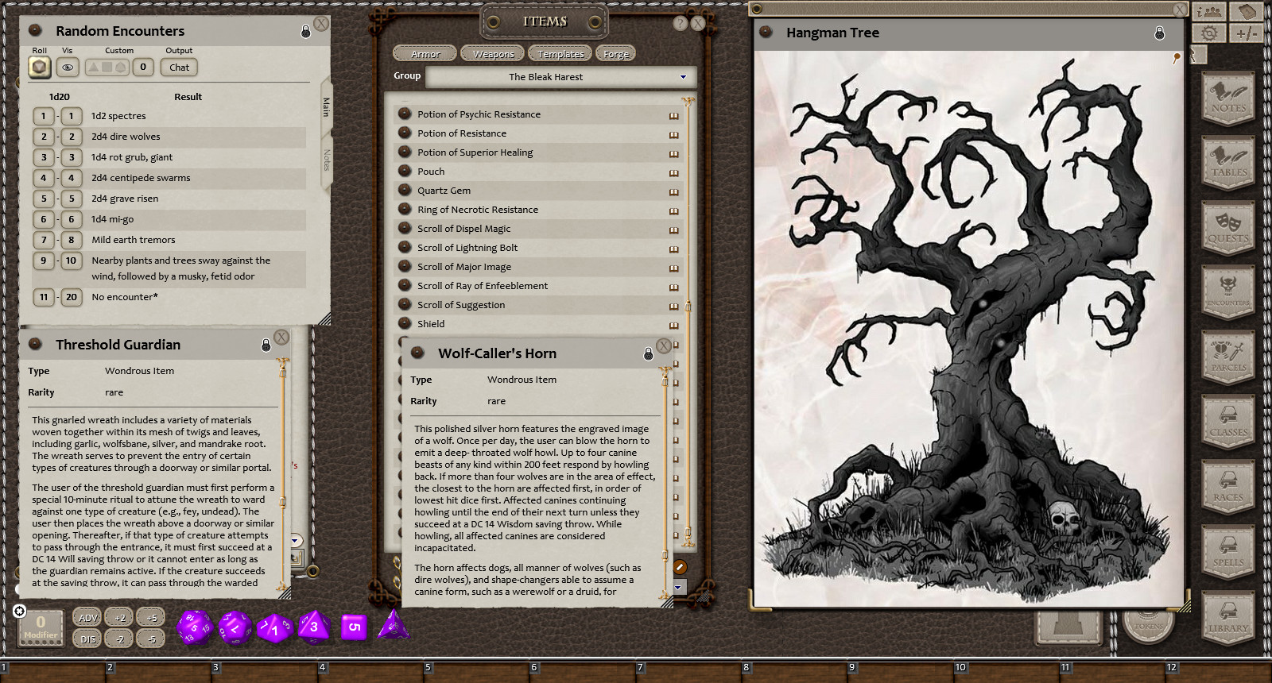The height and width of the screenshot is (683, 1272).
Task: Open the Notes sidebar panel
Action: [1228, 98]
